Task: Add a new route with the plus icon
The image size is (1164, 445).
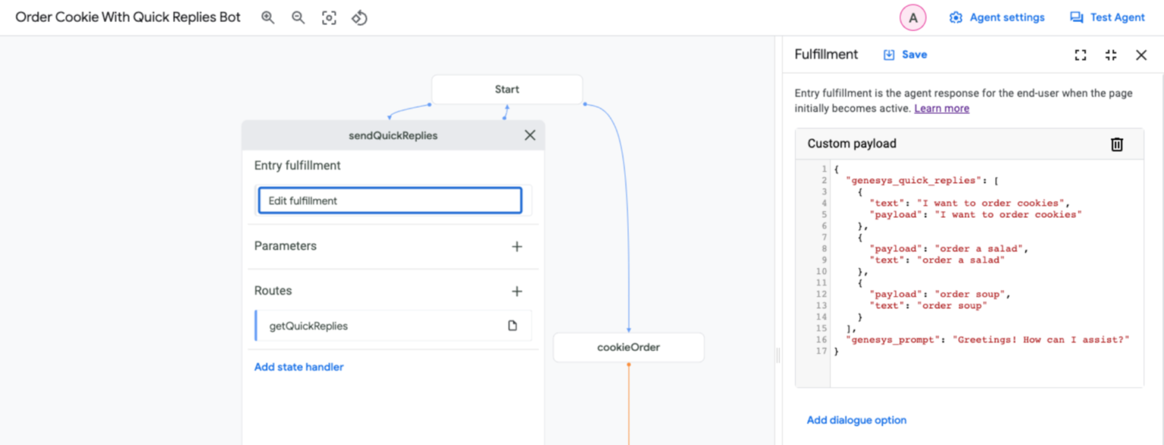Action: (x=517, y=291)
